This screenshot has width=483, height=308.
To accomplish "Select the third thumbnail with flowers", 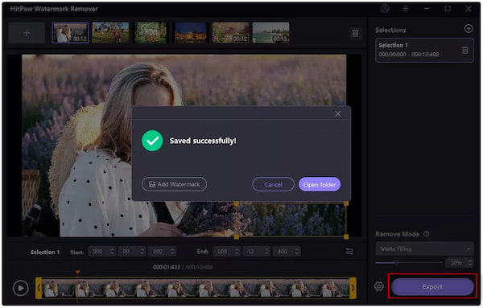I will point(151,33).
